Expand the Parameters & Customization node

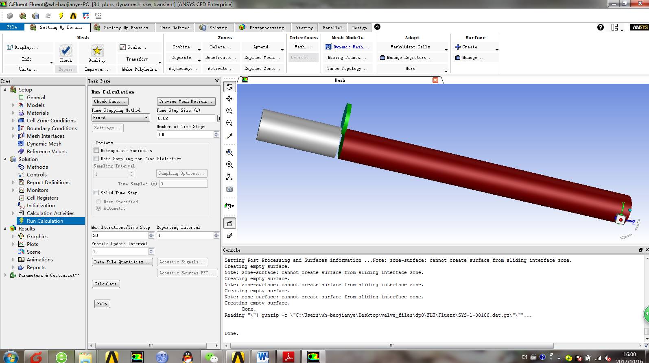[5, 275]
